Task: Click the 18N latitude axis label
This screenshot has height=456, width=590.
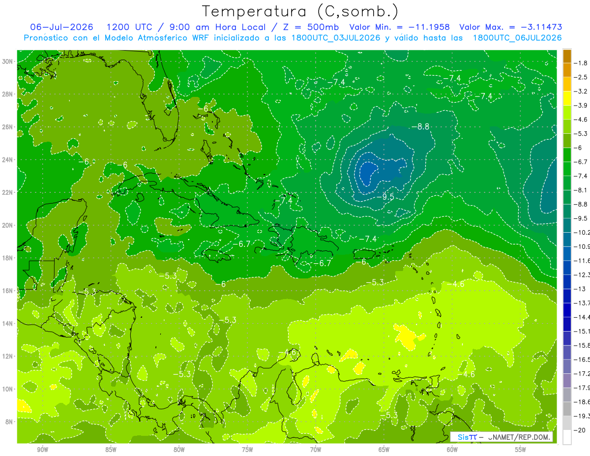Action: coord(8,258)
